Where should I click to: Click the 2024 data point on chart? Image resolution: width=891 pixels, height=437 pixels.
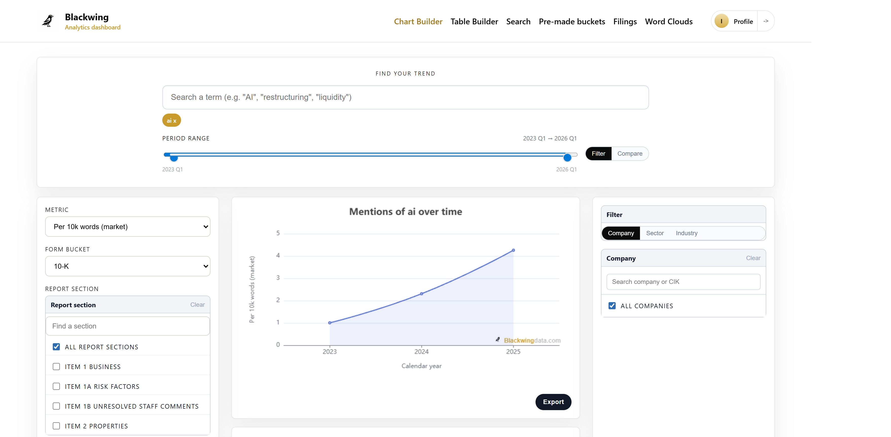(x=421, y=294)
